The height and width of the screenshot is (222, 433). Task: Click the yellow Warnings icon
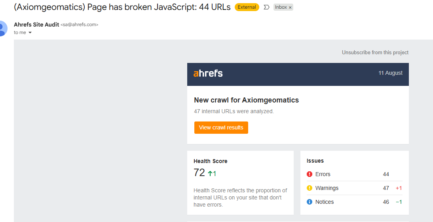click(x=309, y=188)
